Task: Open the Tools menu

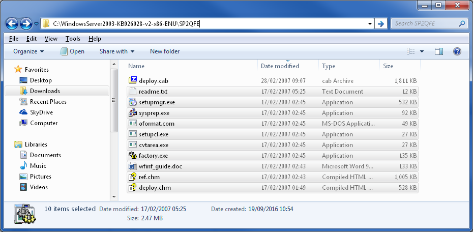Action: [73, 39]
